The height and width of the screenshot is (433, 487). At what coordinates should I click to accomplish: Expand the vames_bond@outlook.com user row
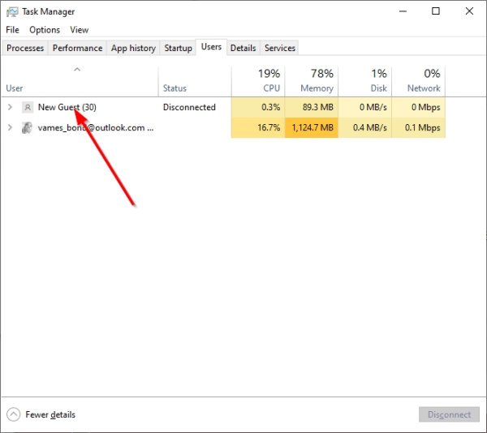click(x=10, y=127)
